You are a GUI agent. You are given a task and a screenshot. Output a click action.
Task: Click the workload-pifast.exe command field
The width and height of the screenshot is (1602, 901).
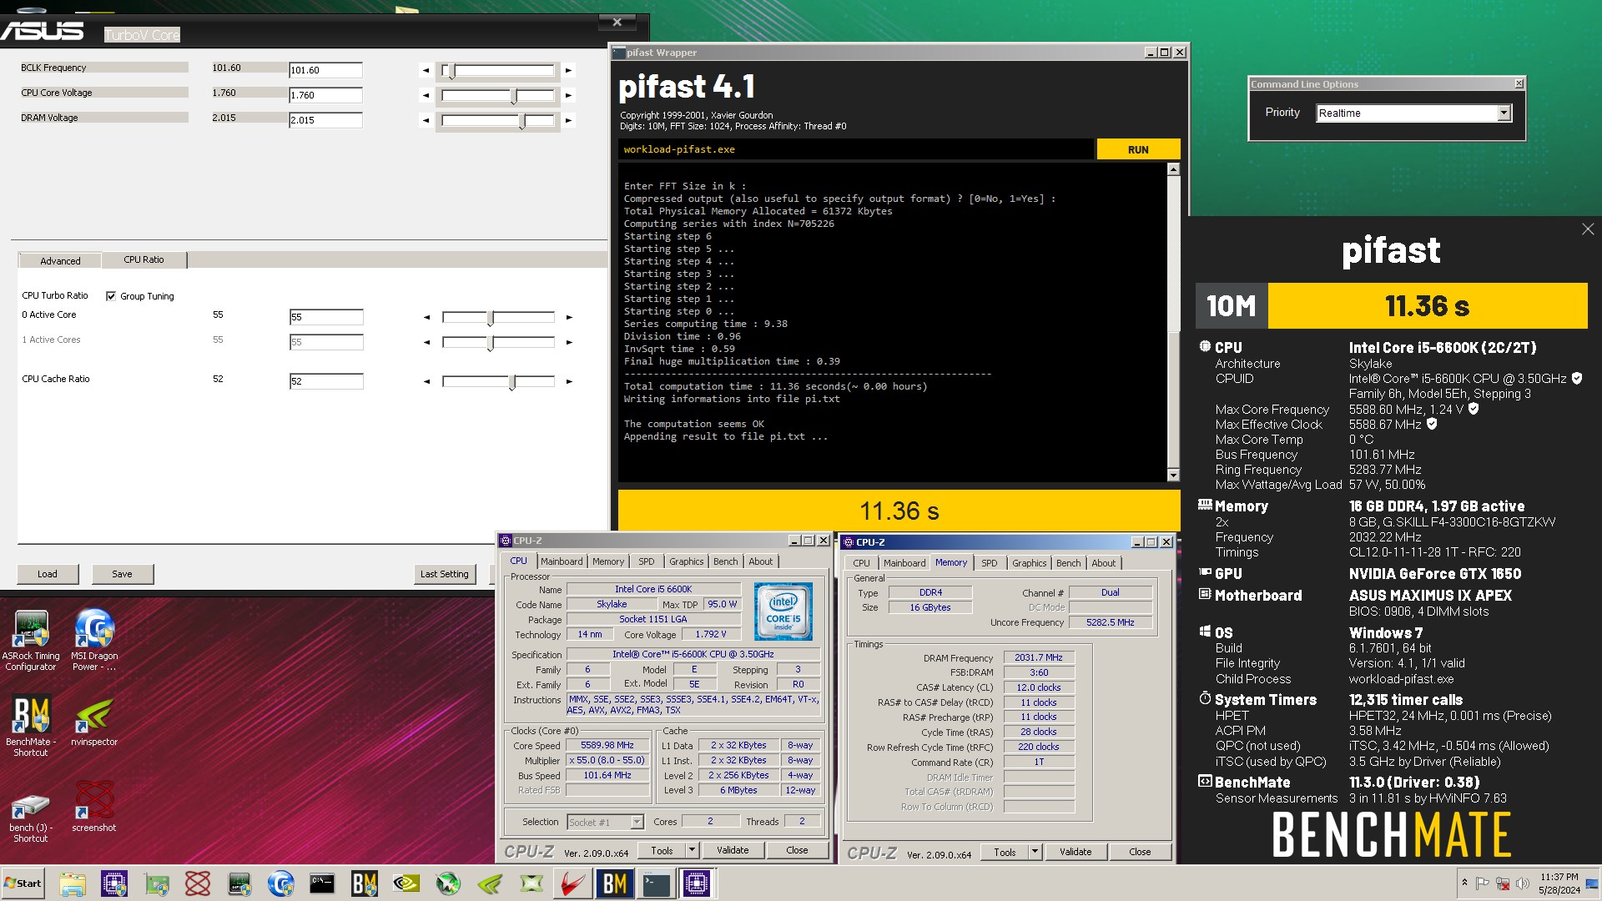(856, 149)
